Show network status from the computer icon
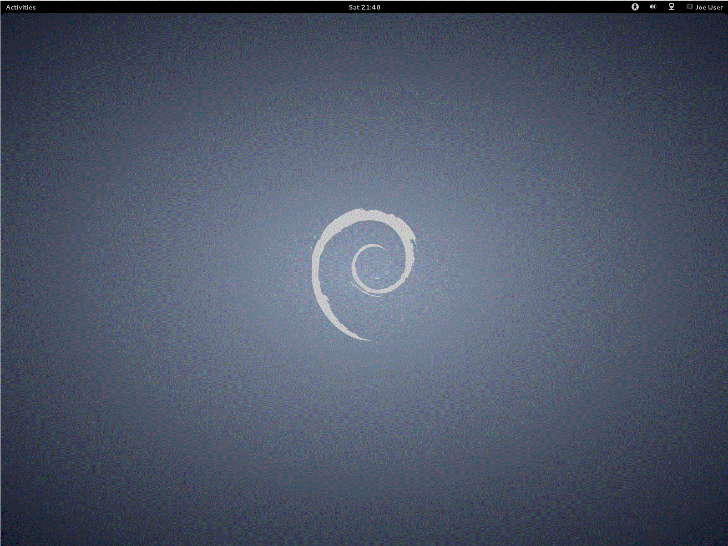 point(672,7)
